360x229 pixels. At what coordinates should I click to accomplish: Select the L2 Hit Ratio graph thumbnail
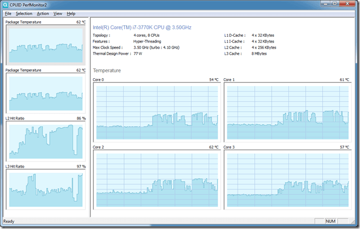[x=46, y=141]
